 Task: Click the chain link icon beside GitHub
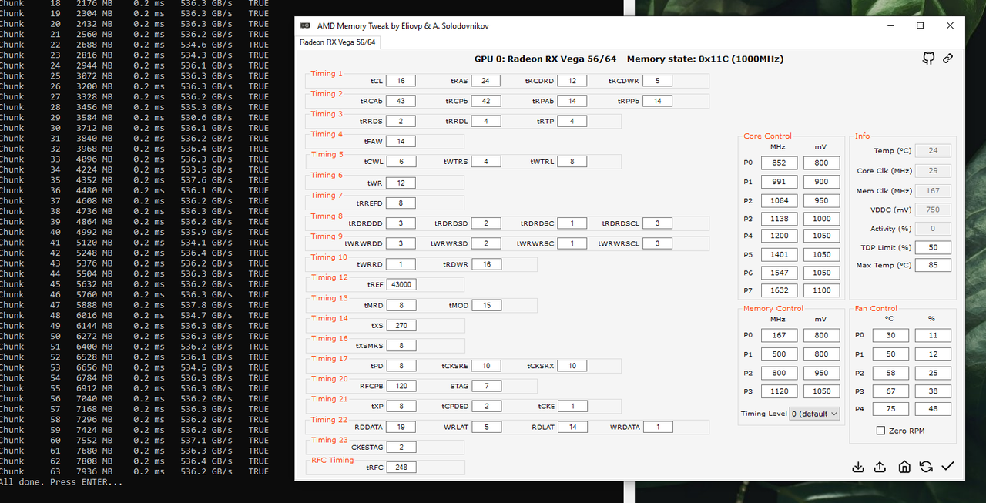(x=947, y=59)
